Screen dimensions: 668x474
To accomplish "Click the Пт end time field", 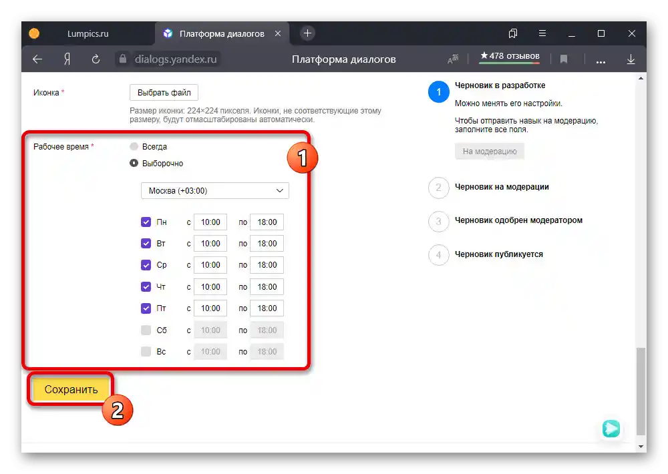I will (267, 308).
